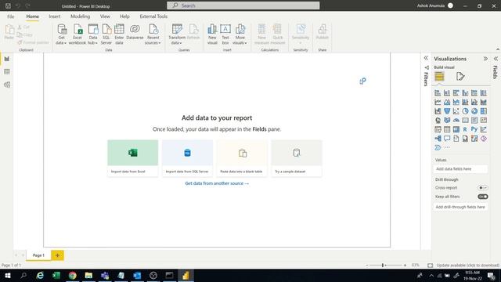
Task: Open Get data from another source link
Action: pyautogui.click(x=217, y=183)
